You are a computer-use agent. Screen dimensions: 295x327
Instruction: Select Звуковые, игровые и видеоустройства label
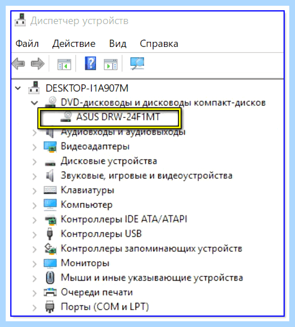[x=146, y=176]
